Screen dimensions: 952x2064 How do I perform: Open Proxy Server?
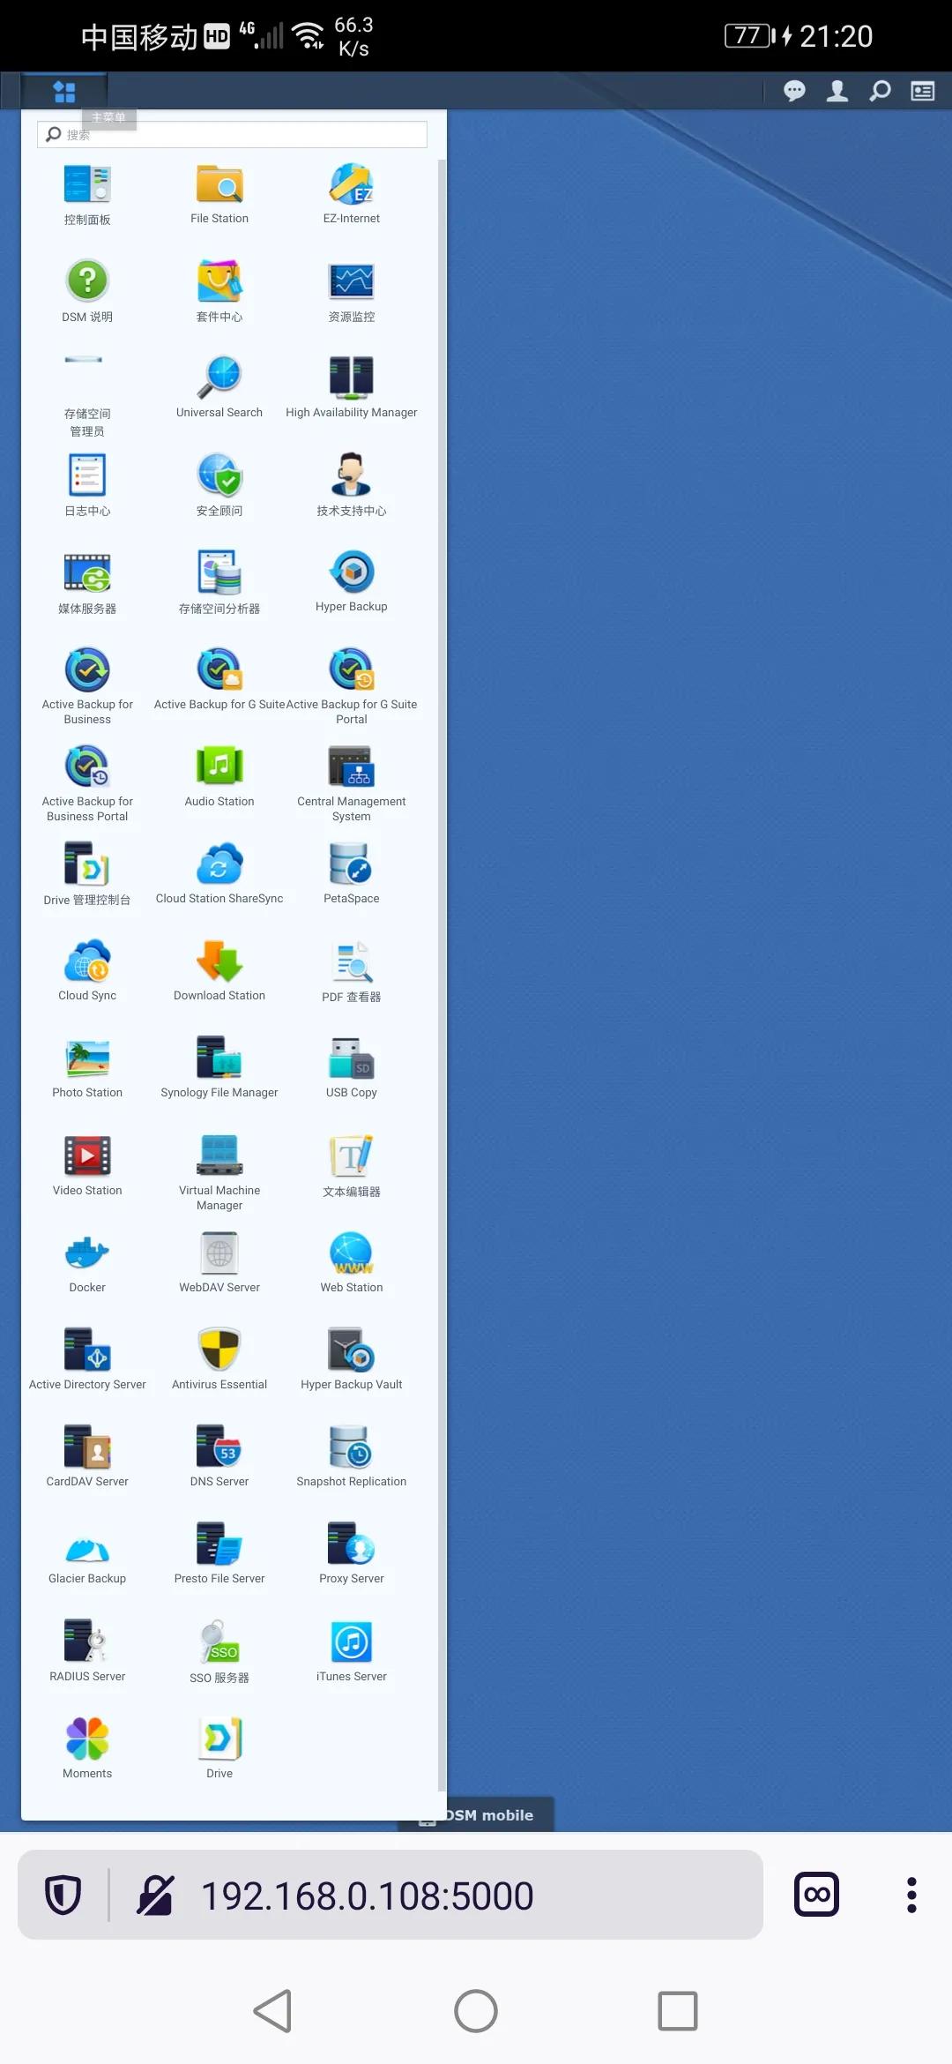352,1553
